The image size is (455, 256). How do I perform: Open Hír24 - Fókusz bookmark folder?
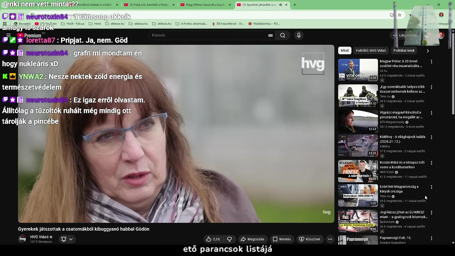pos(73,24)
